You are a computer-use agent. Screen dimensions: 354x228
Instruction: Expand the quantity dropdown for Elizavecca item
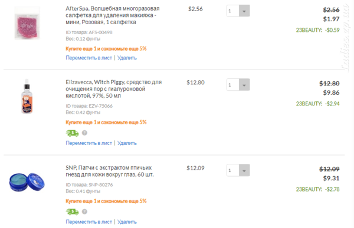pyautogui.click(x=244, y=85)
